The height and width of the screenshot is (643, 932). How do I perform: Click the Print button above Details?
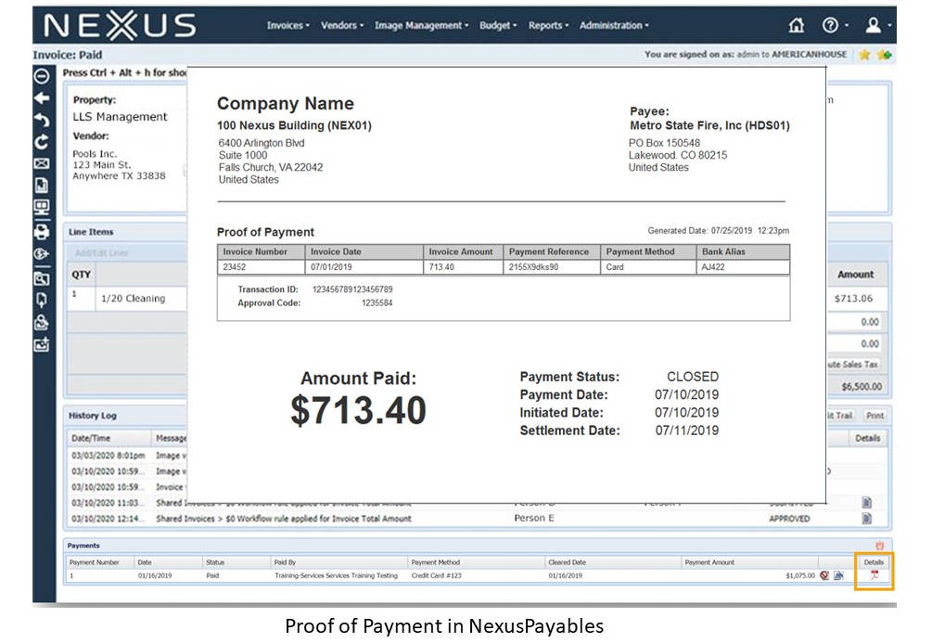[875, 415]
